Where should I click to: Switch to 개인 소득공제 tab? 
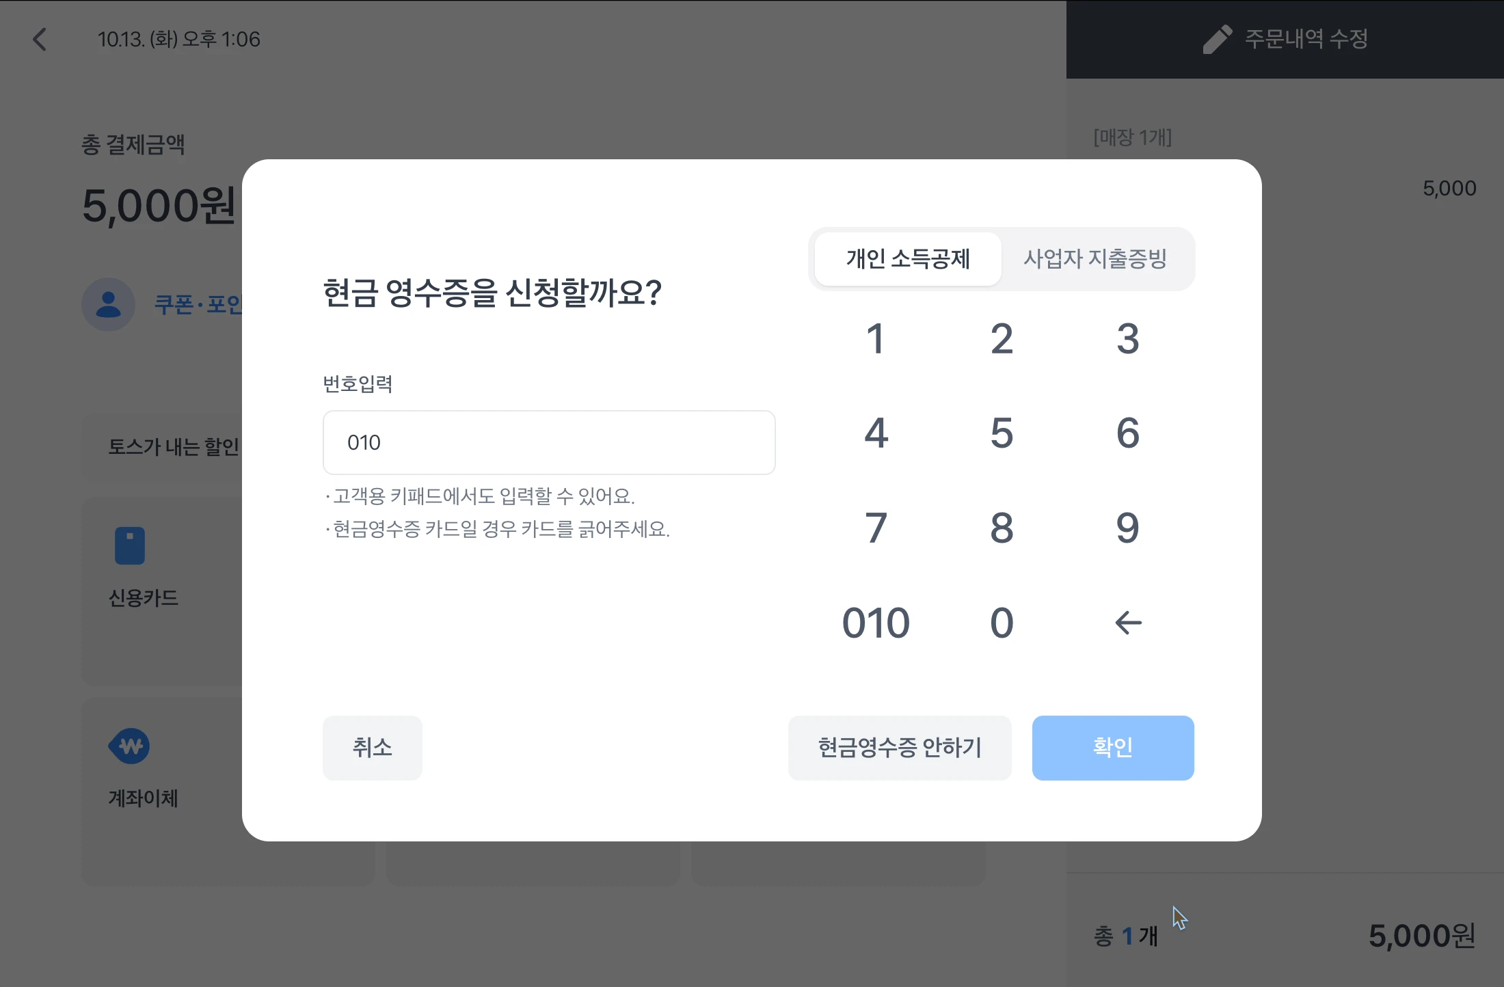908,259
